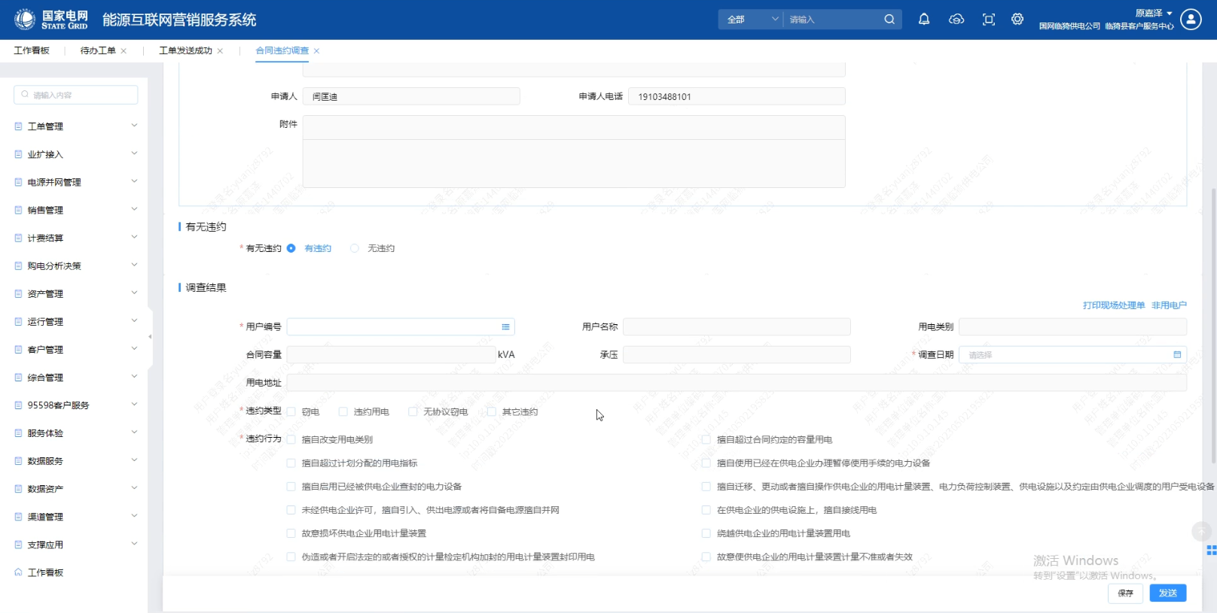This screenshot has width=1217, height=613.
Task: Click the search magnifier icon in header
Action: pos(889,20)
